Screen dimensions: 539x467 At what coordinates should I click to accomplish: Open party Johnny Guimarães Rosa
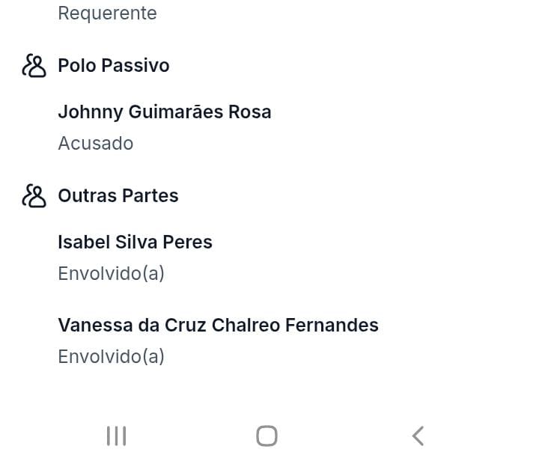(x=165, y=112)
